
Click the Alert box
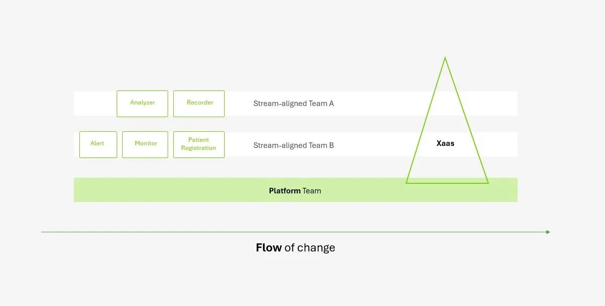point(98,144)
